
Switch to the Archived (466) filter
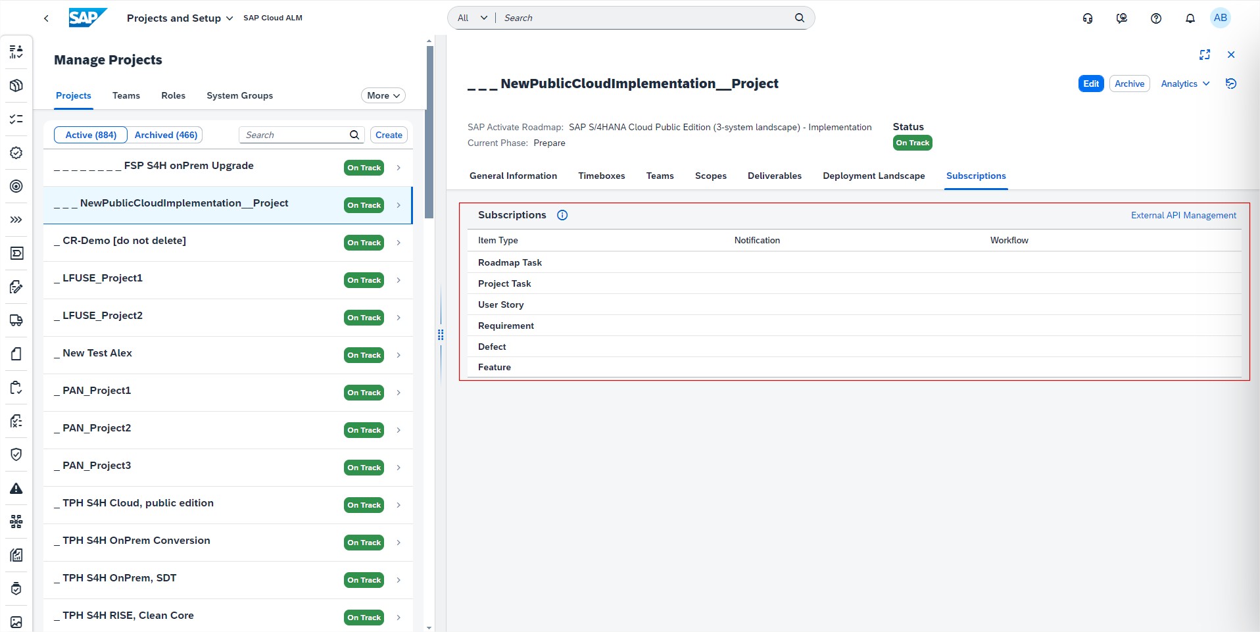166,135
